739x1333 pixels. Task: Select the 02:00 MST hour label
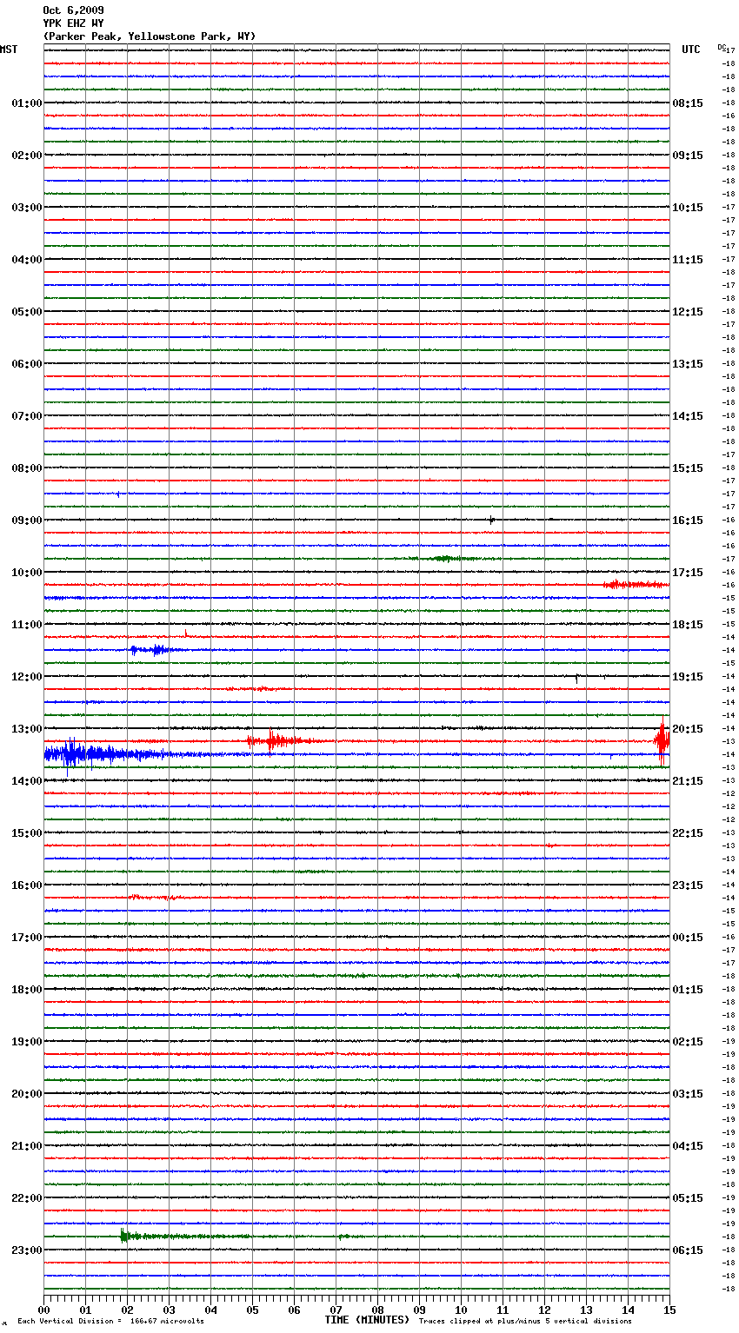[27, 156]
